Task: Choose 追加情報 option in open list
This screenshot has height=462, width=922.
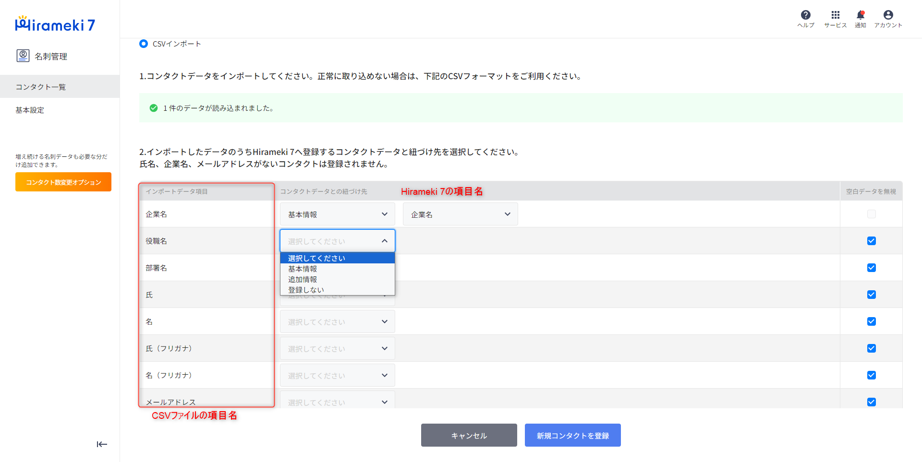Action: 338,279
